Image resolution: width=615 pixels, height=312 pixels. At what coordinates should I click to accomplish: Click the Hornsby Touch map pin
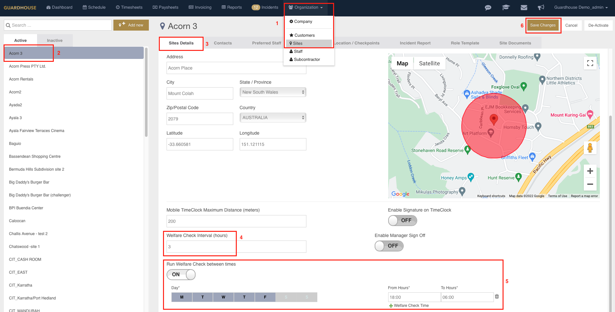(x=538, y=126)
